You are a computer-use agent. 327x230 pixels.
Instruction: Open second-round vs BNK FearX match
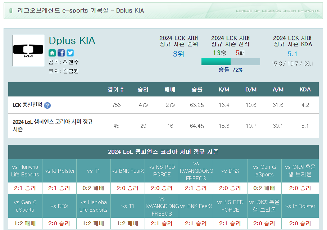[196, 206]
